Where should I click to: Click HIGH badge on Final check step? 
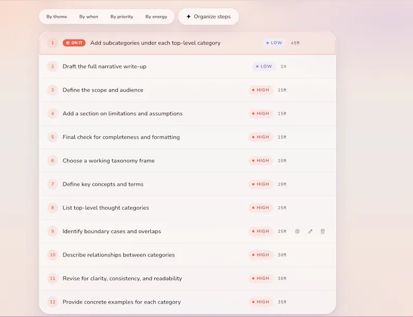pos(261,137)
